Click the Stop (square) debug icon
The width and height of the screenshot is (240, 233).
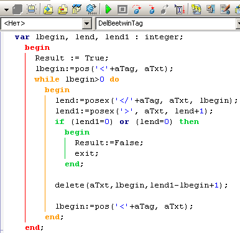(x=122, y=9)
